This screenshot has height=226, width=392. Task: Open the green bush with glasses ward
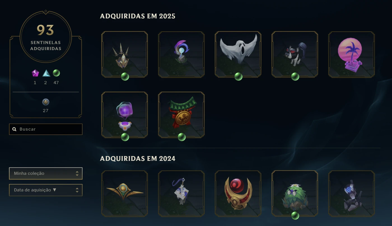295,194
